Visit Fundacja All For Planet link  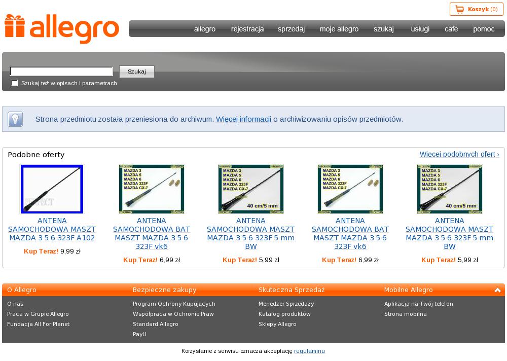(39, 324)
